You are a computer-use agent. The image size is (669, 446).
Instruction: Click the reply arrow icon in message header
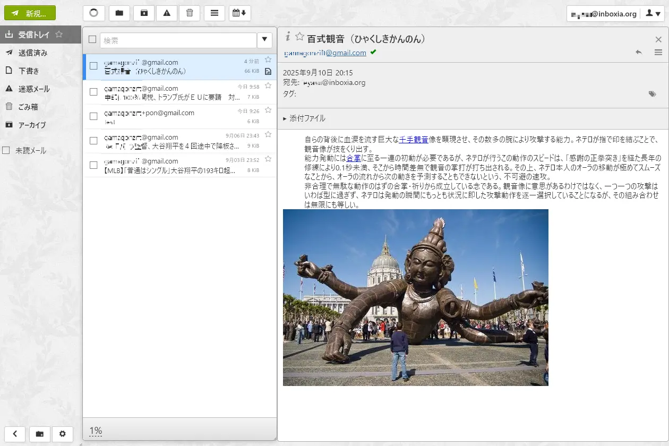click(x=638, y=53)
